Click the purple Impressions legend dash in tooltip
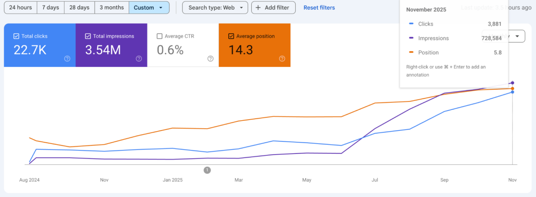This screenshot has height=197, width=536. tap(411, 38)
